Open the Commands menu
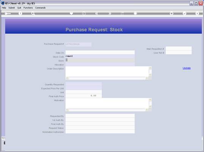Image resolution: width=204 pixels, height=152 pixels. click(x=40, y=8)
